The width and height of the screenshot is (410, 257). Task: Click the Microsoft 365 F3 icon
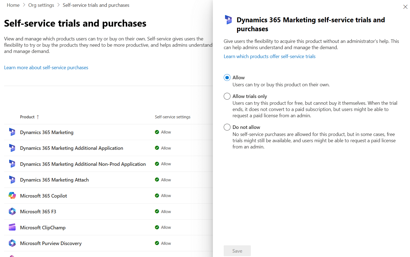tap(12, 211)
